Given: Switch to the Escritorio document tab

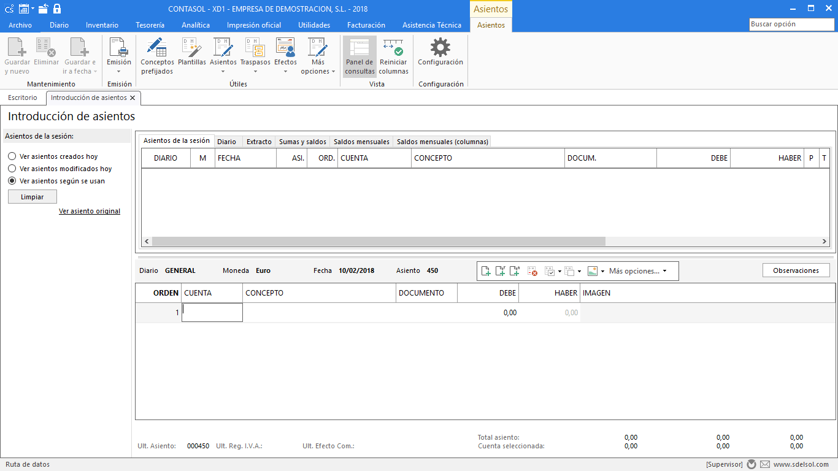Looking at the screenshot, I should click(x=23, y=98).
